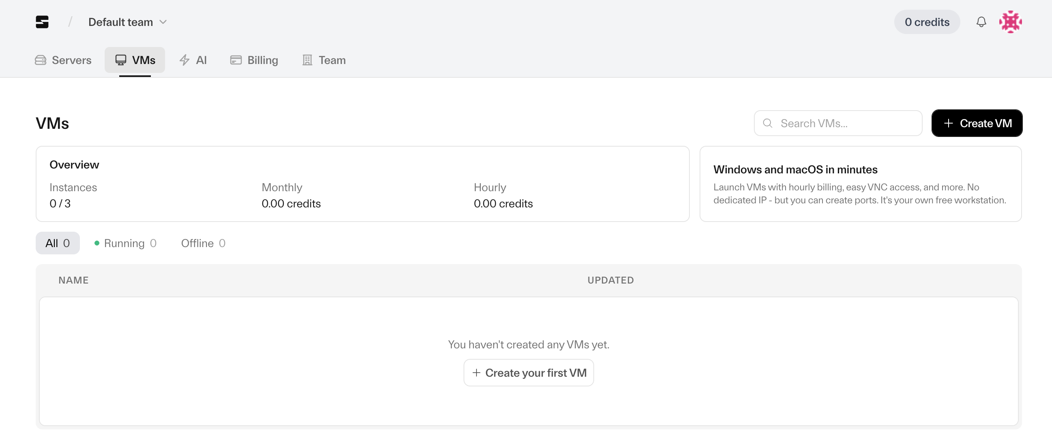Open notifications bell icon
Viewport: 1052px width, 448px height.
pyautogui.click(x=981, y=22)
